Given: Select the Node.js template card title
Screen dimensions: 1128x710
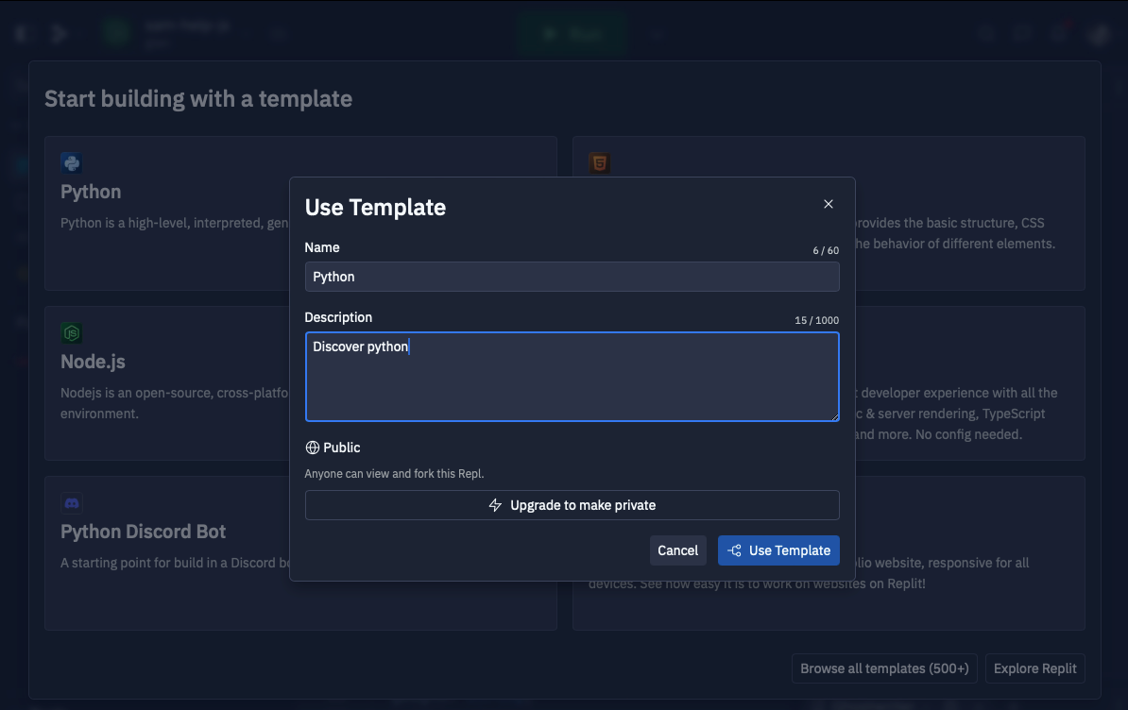Looking at the screenshot, I should click(93, 362).
